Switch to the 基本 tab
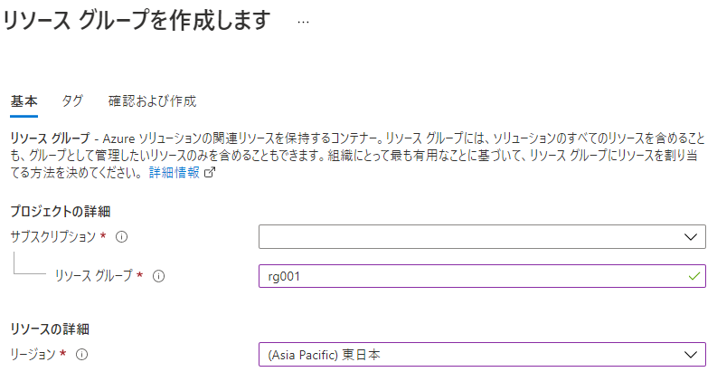Image resolution: width=717 pixels, height=391 pixels. pyautogui.click(x=24, y=100)
